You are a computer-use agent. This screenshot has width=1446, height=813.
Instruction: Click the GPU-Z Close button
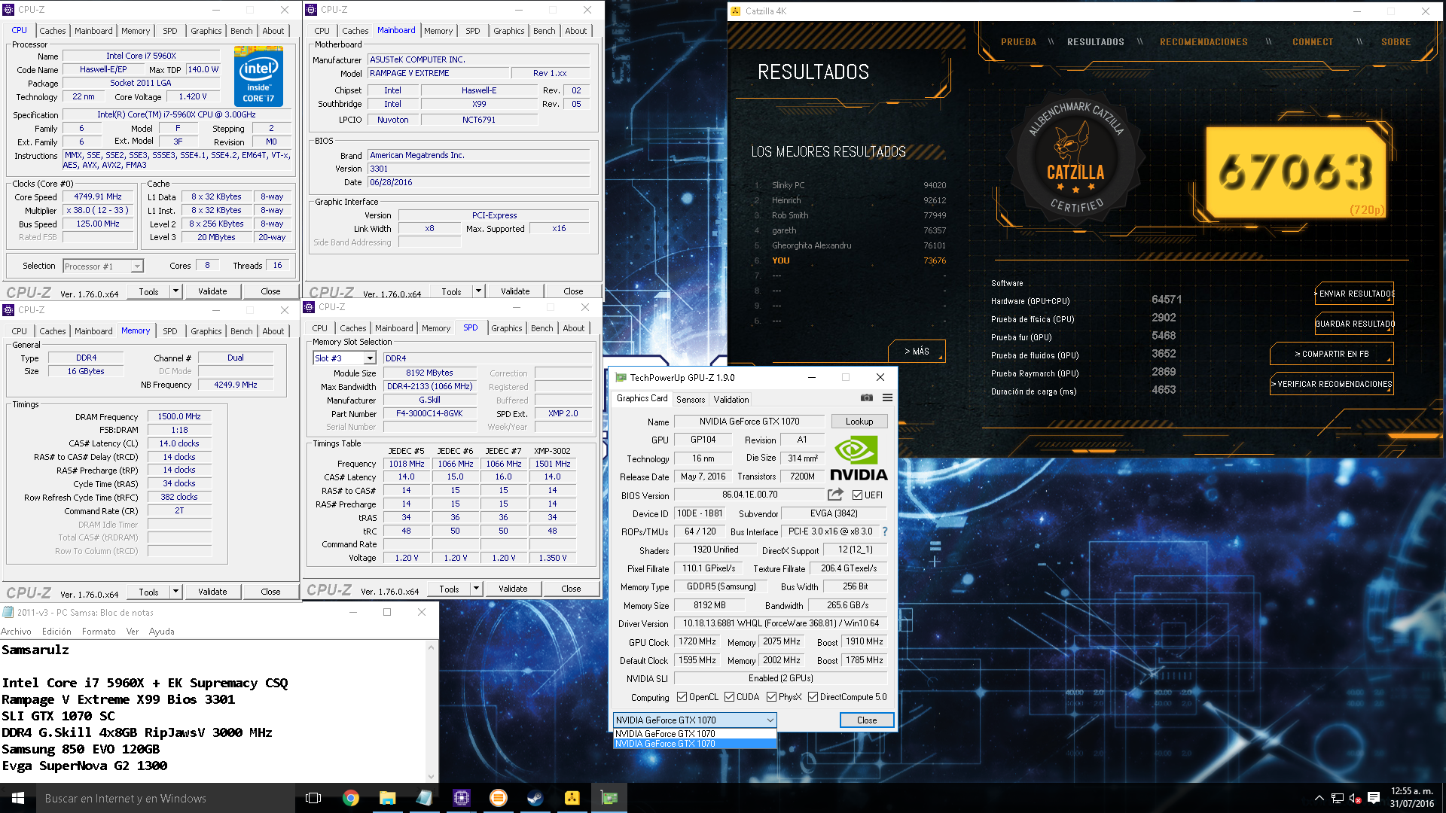[x=867, y=720]
